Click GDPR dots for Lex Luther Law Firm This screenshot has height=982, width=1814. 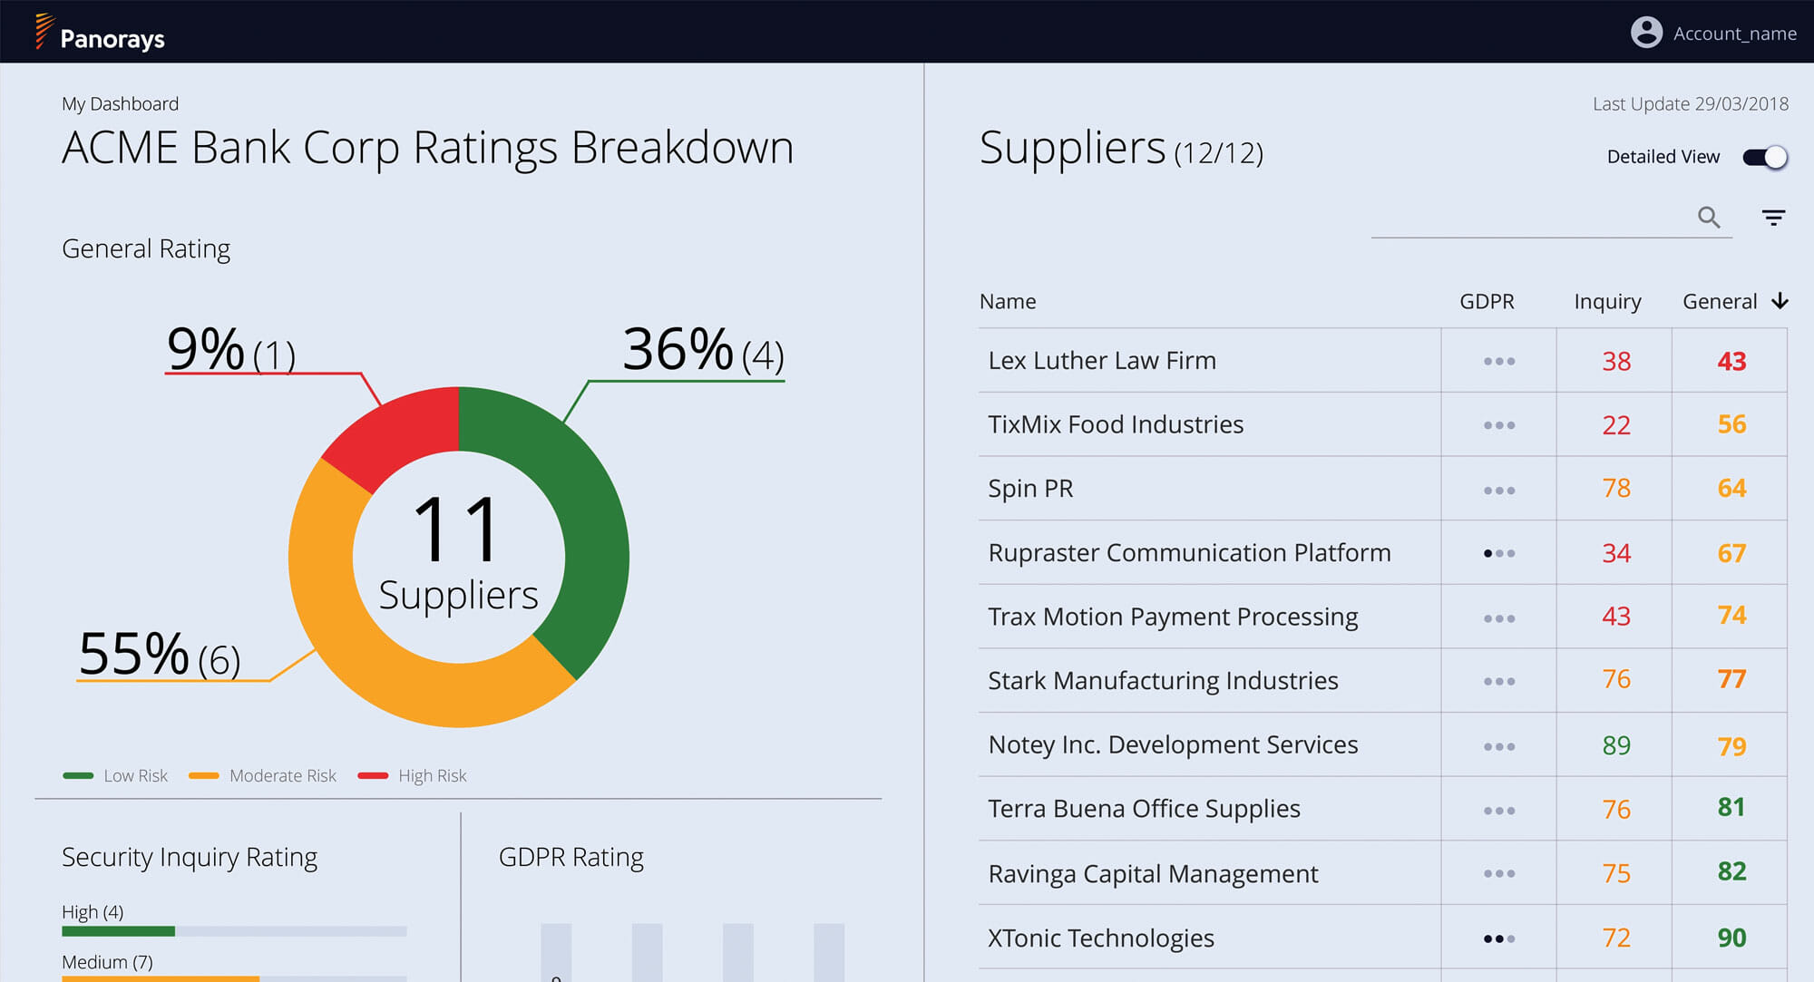tap(1499, 361)
